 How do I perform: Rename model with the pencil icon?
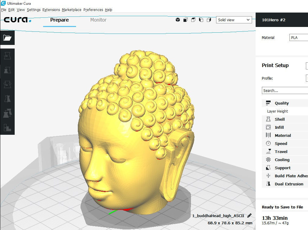click(x=249, y=216)
